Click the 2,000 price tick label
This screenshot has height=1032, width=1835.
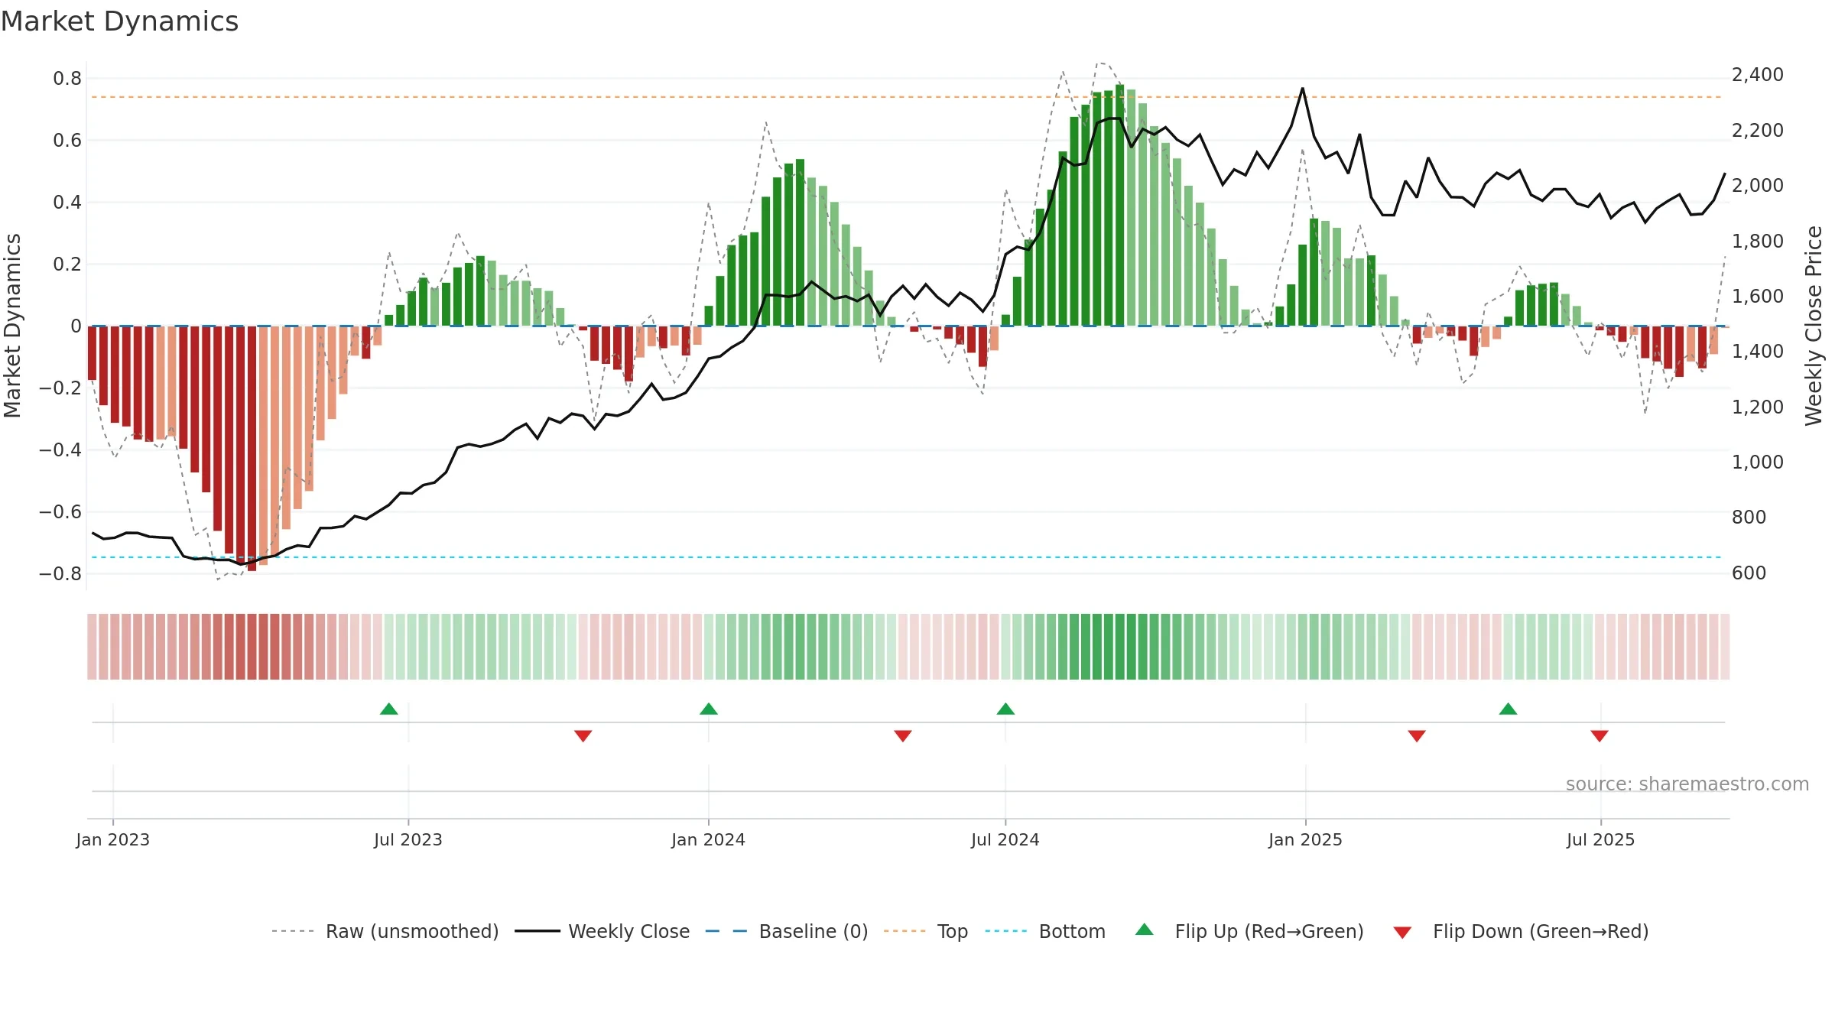(x=1758, y=186)
